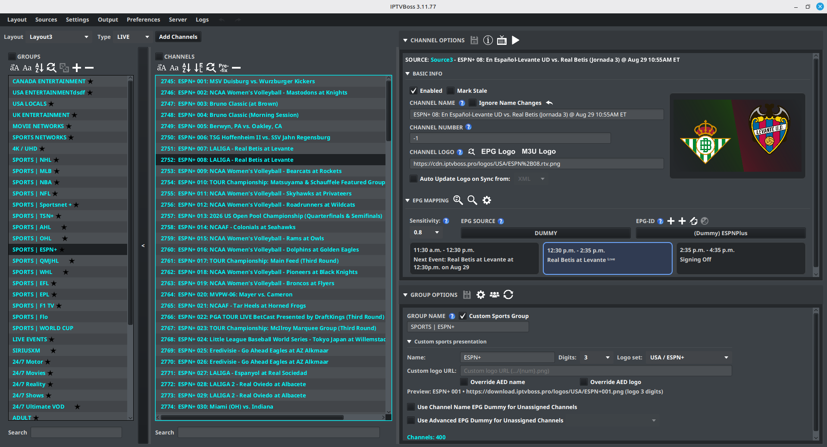Click the EPG search magnifier icon
The image size is (827, 447).
click(x=473, y=200)
